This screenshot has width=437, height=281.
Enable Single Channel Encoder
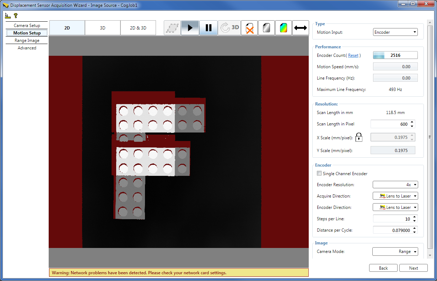pos(319,173)
